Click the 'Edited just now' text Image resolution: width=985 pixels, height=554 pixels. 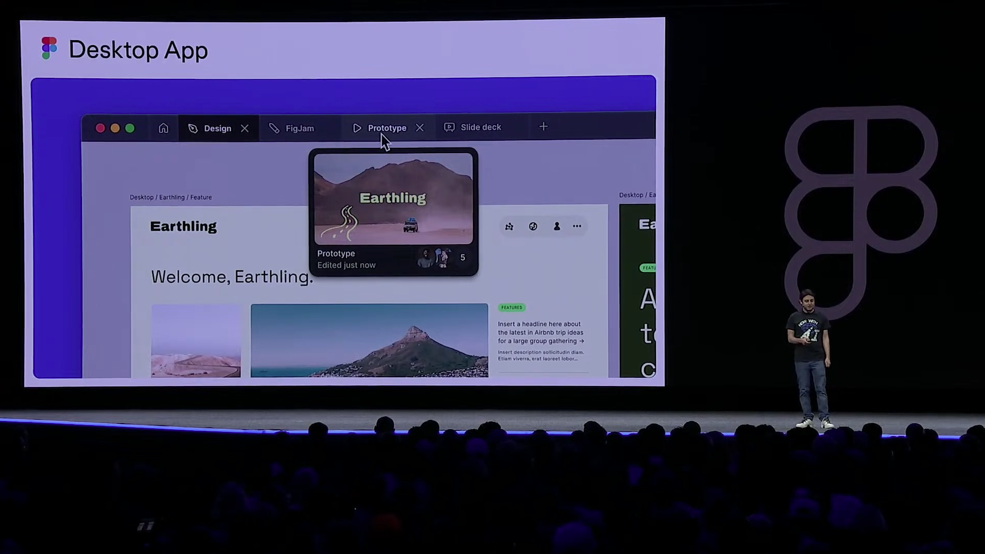[347, 265]
